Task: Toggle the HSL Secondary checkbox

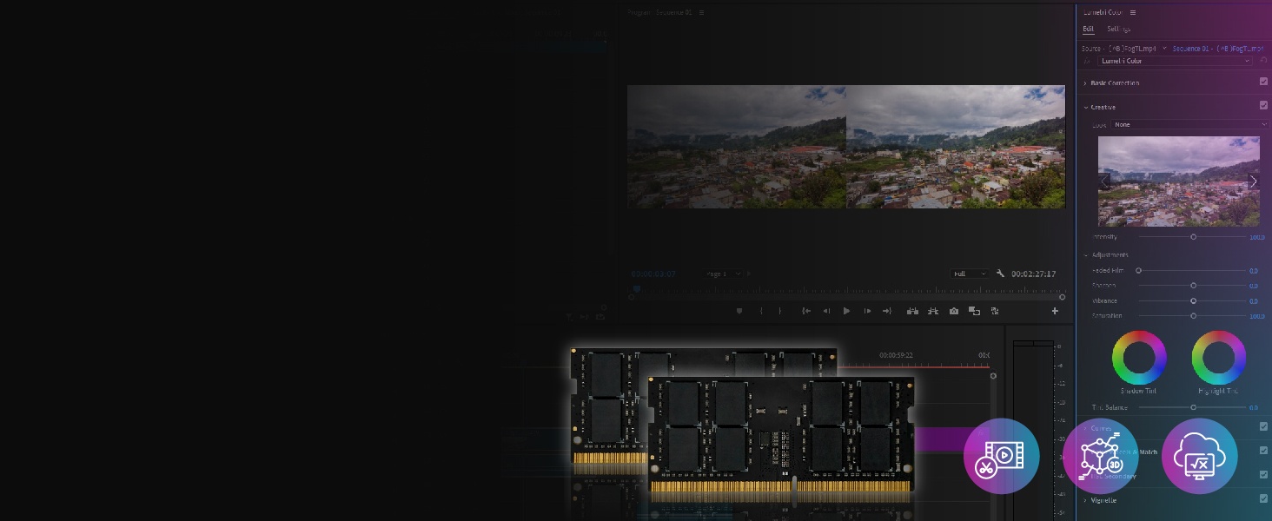Action: [1264, 474]
